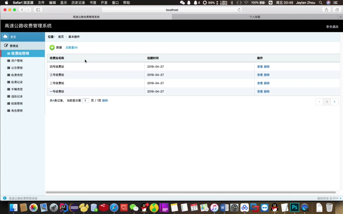The width and height of the screenshot is (343, 214).
Task: View the 一号收费站 row via 查看
Action: (260, 92)
